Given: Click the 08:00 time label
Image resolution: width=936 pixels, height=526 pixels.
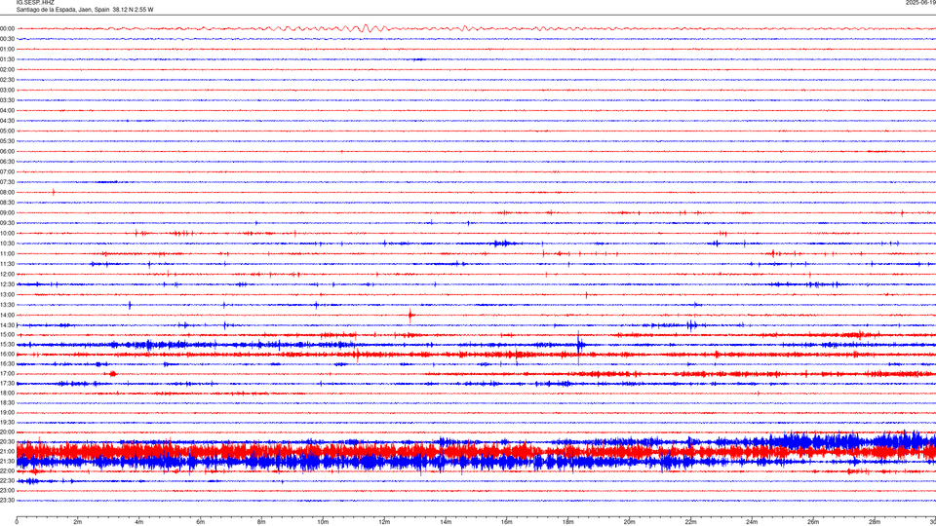Looking at the screenshot, I should [7, 193].
